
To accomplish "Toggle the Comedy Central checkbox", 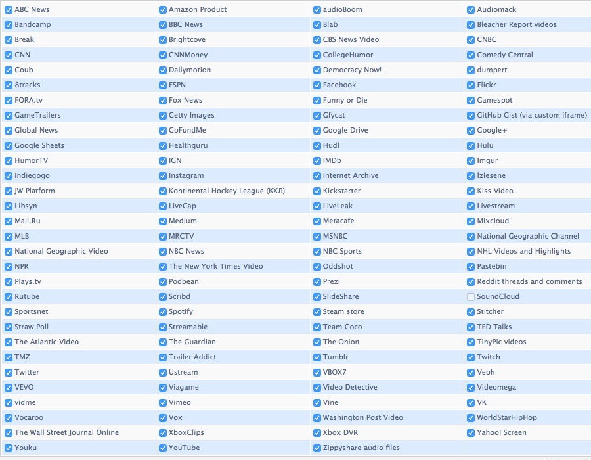I will point(471,55).
